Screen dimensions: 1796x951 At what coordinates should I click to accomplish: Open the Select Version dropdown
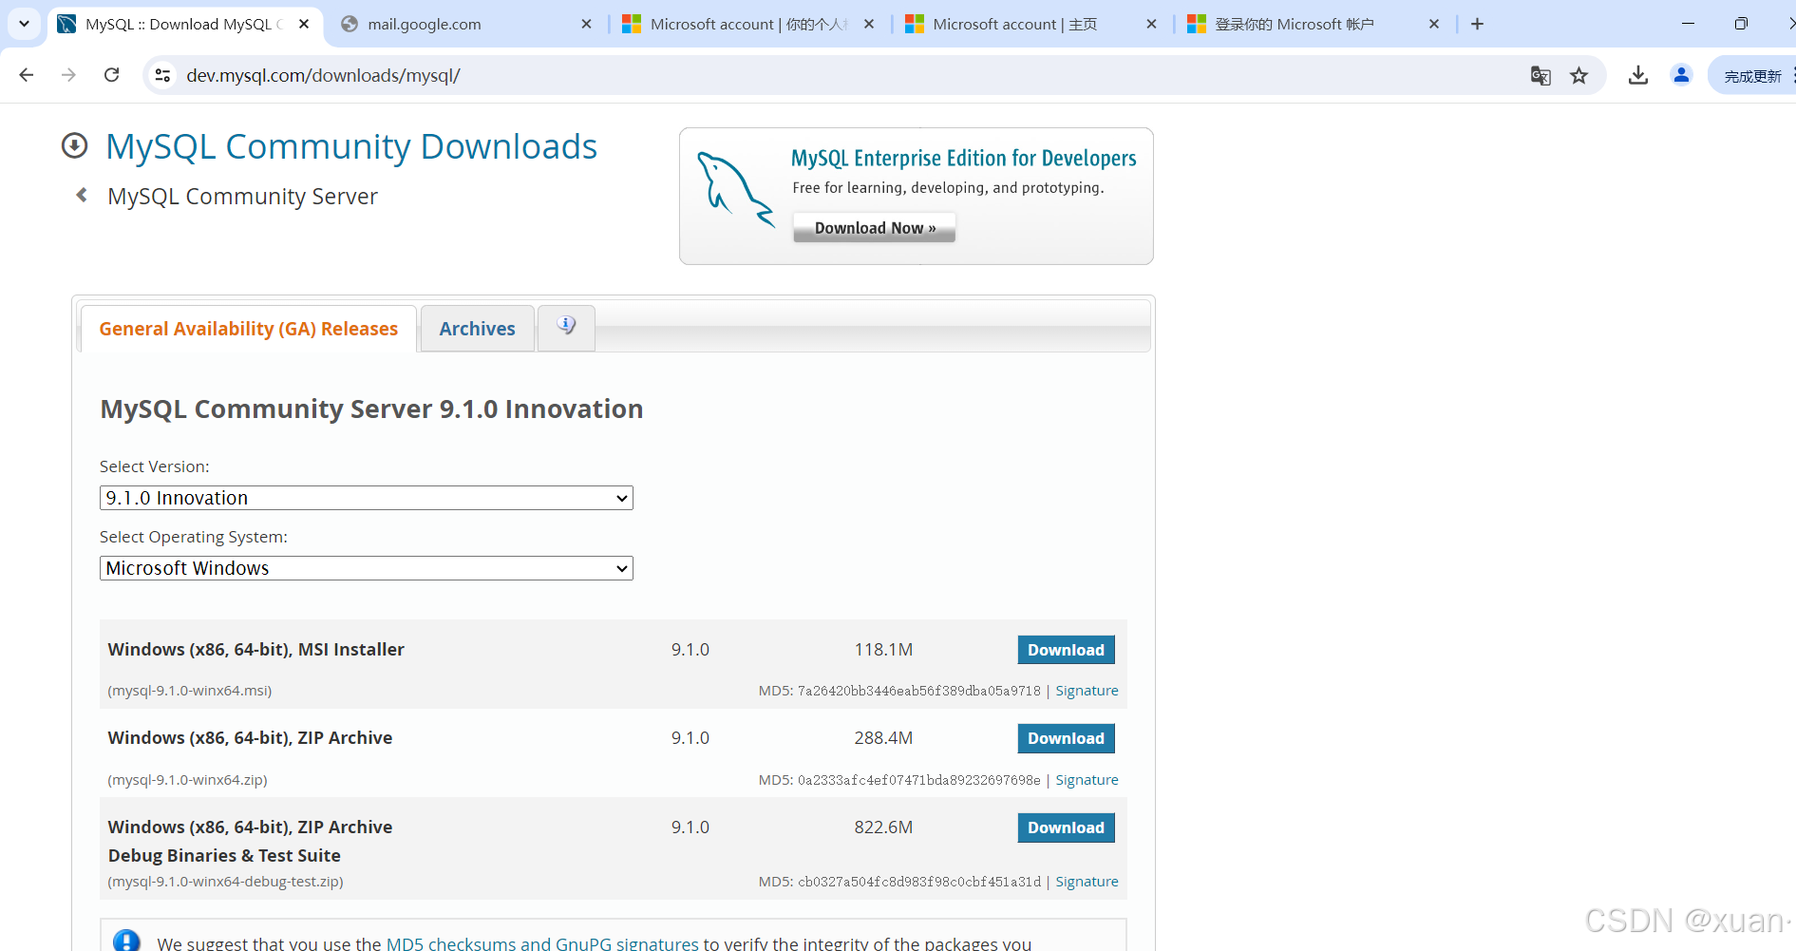(366, 497)
